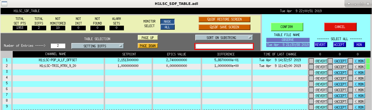Open the SDF SAVE SCREEN related display
The image size is (372, 110).
click(224, 27)
